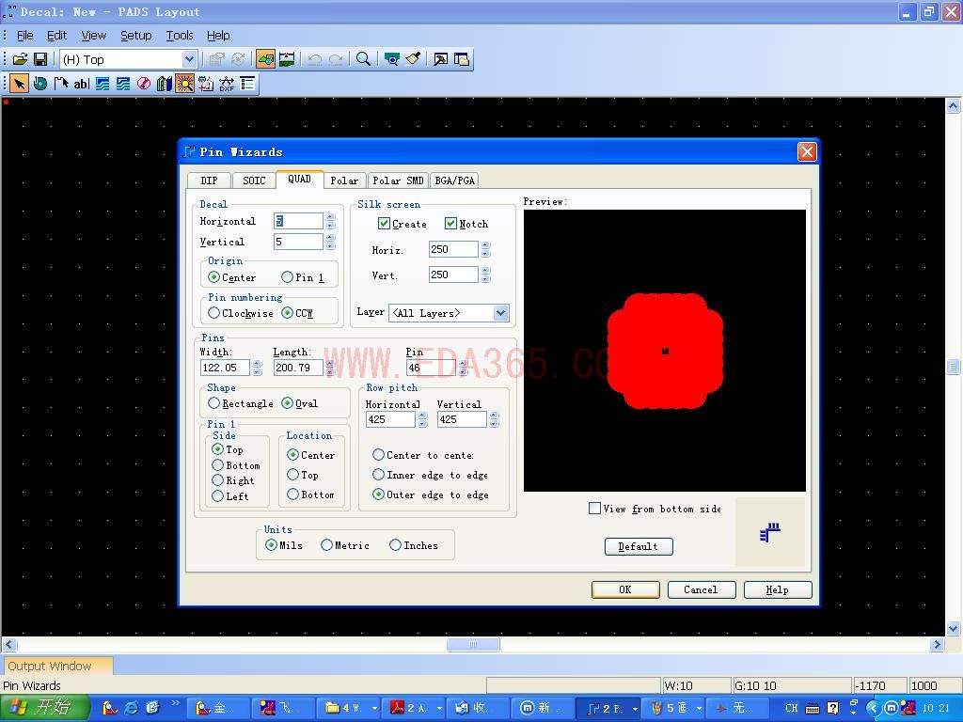The image size is (963, 722).
Task: Select Bottom side for Pin 1
Action: [x=217, y=464]
